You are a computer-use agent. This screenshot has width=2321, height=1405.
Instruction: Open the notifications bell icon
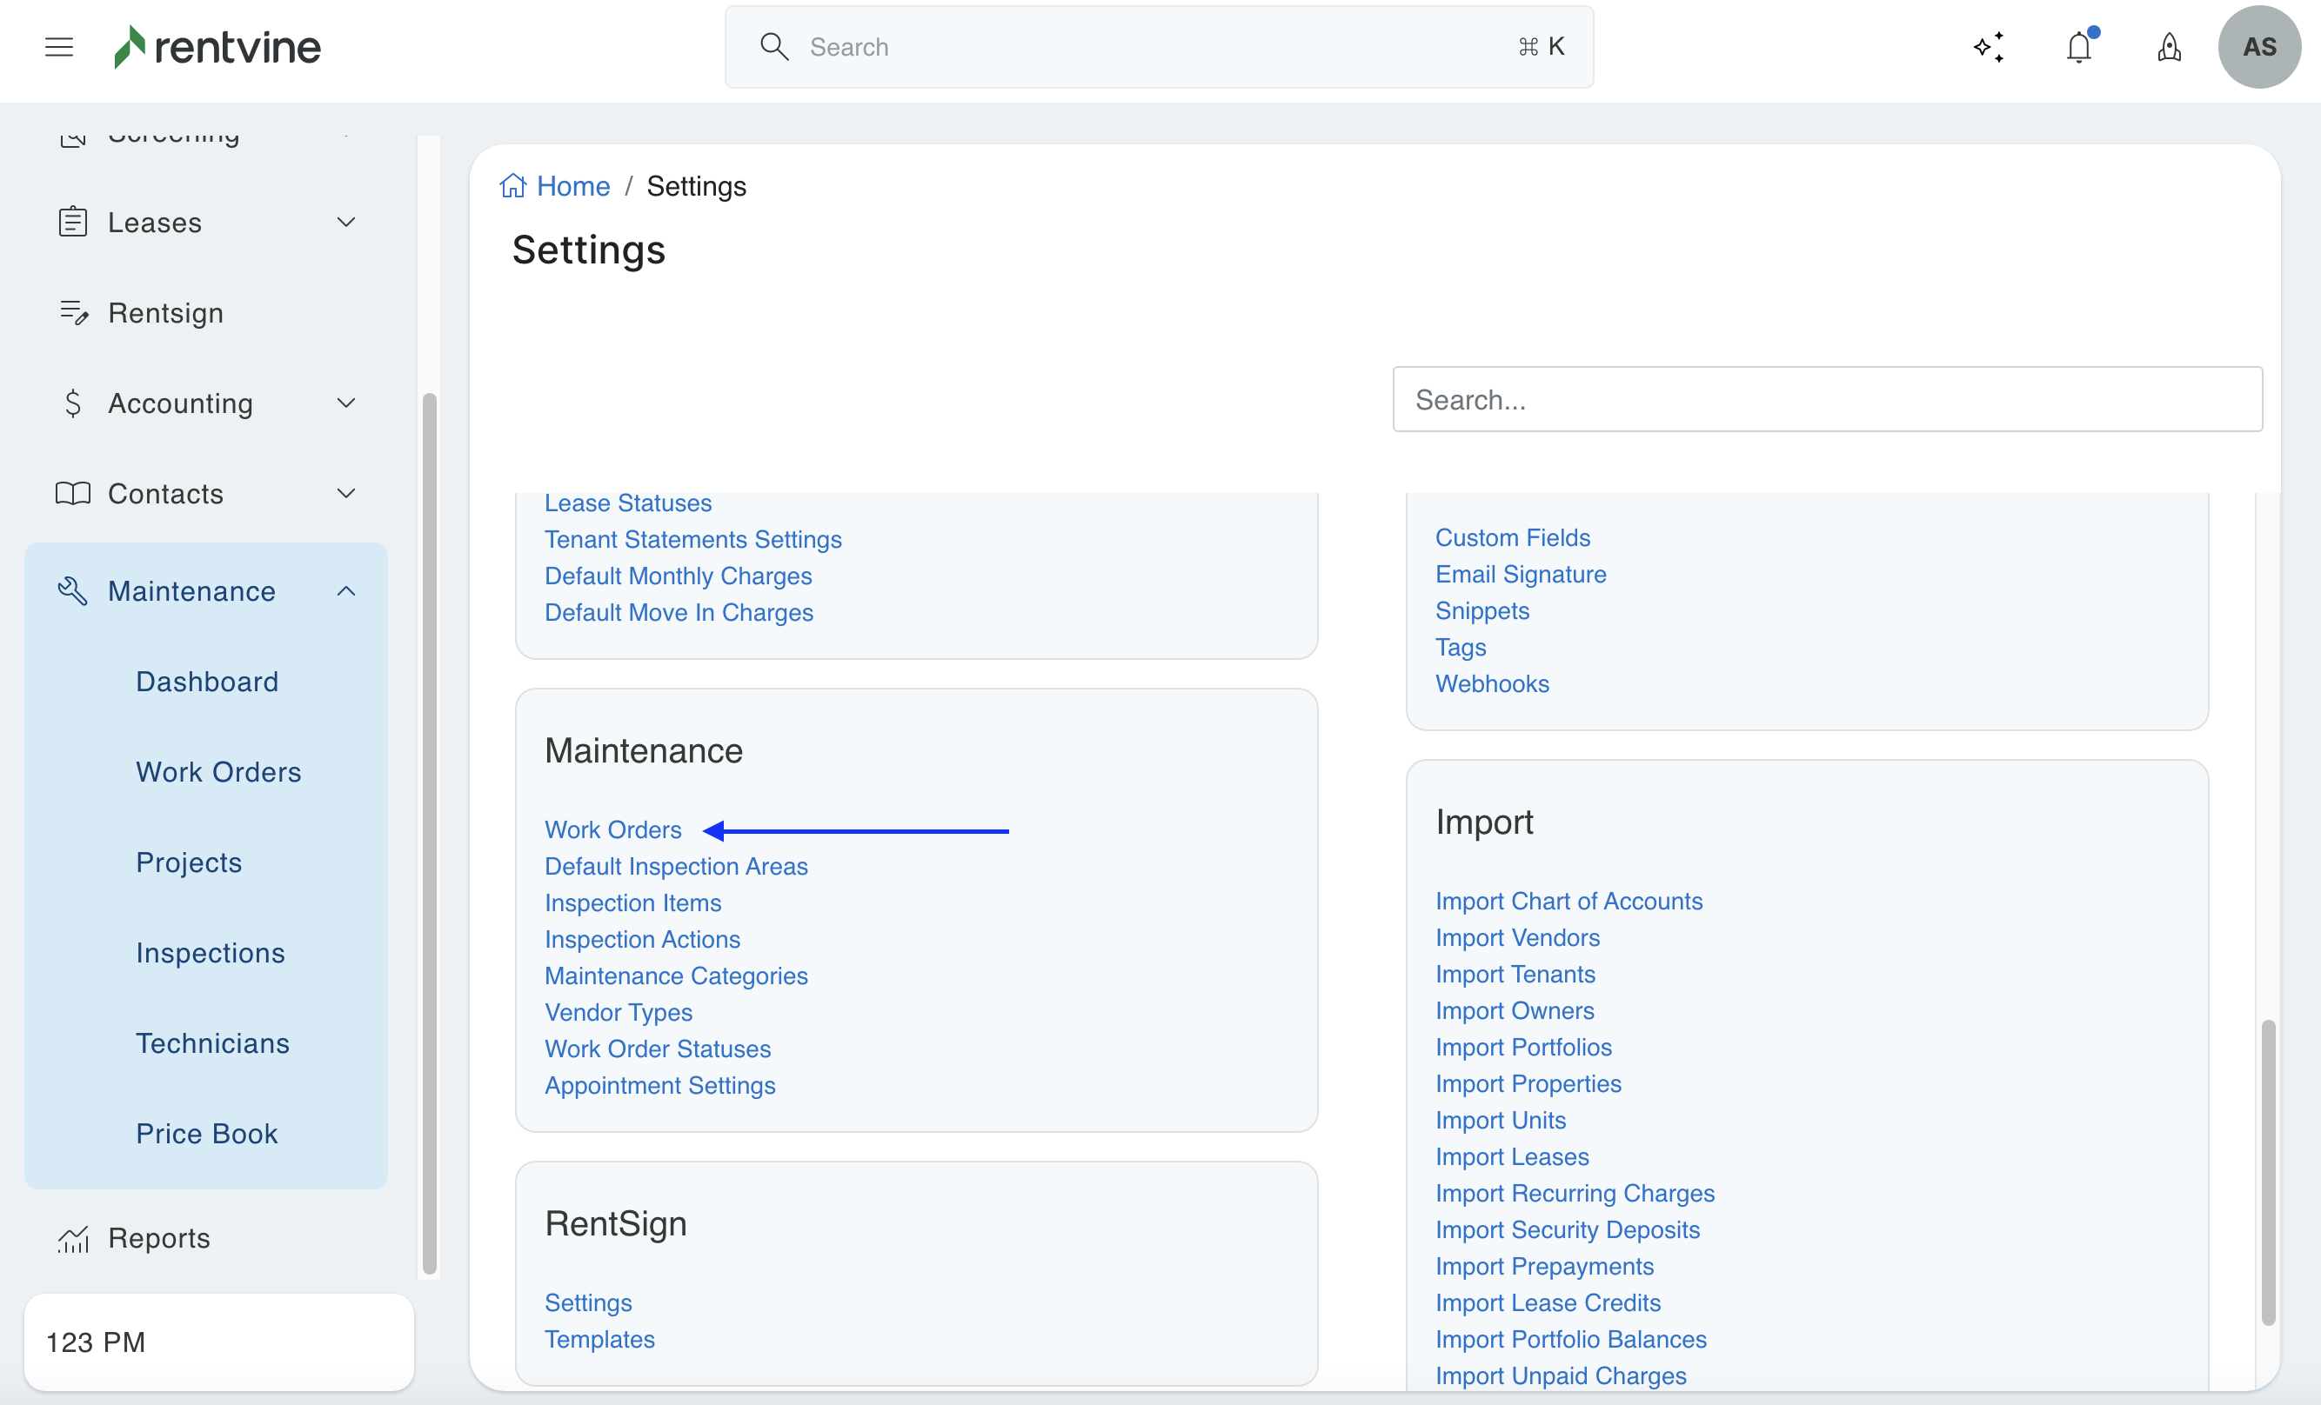click(x=2077, y=46)
